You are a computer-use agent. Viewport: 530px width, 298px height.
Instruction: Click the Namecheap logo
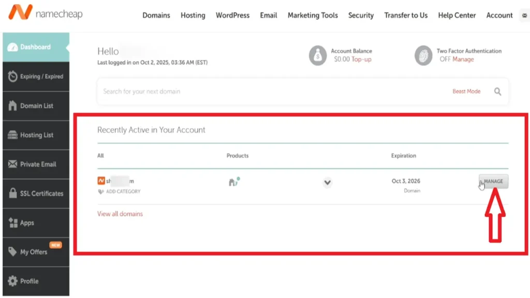(46, 13)
